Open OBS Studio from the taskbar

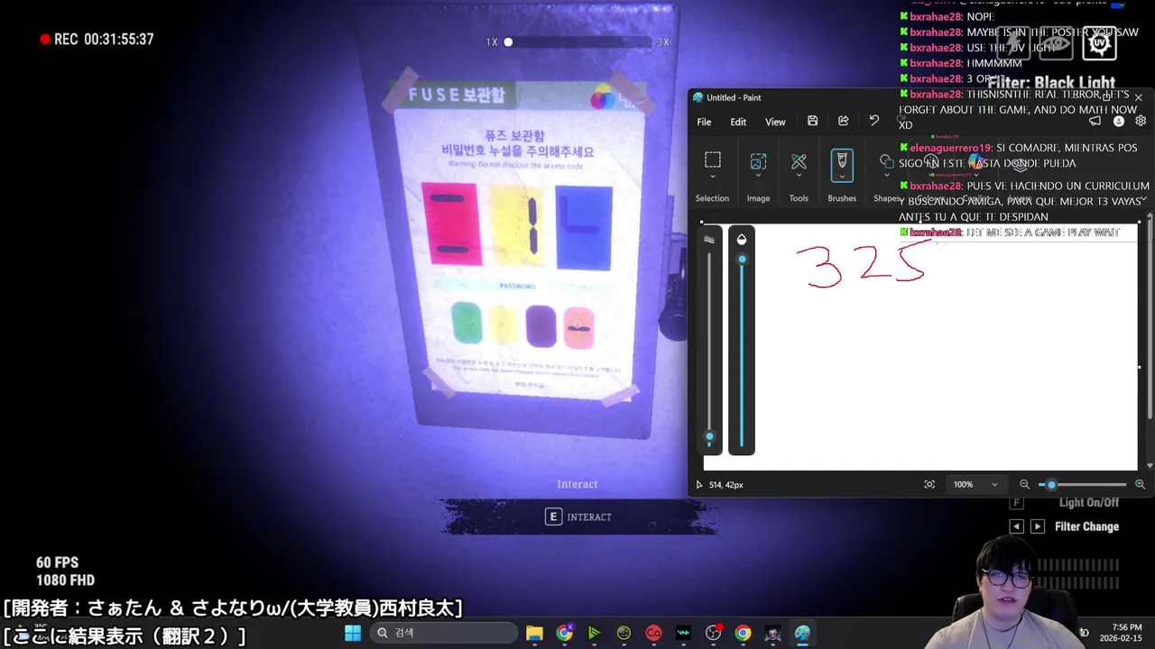(x=713, y=633)
